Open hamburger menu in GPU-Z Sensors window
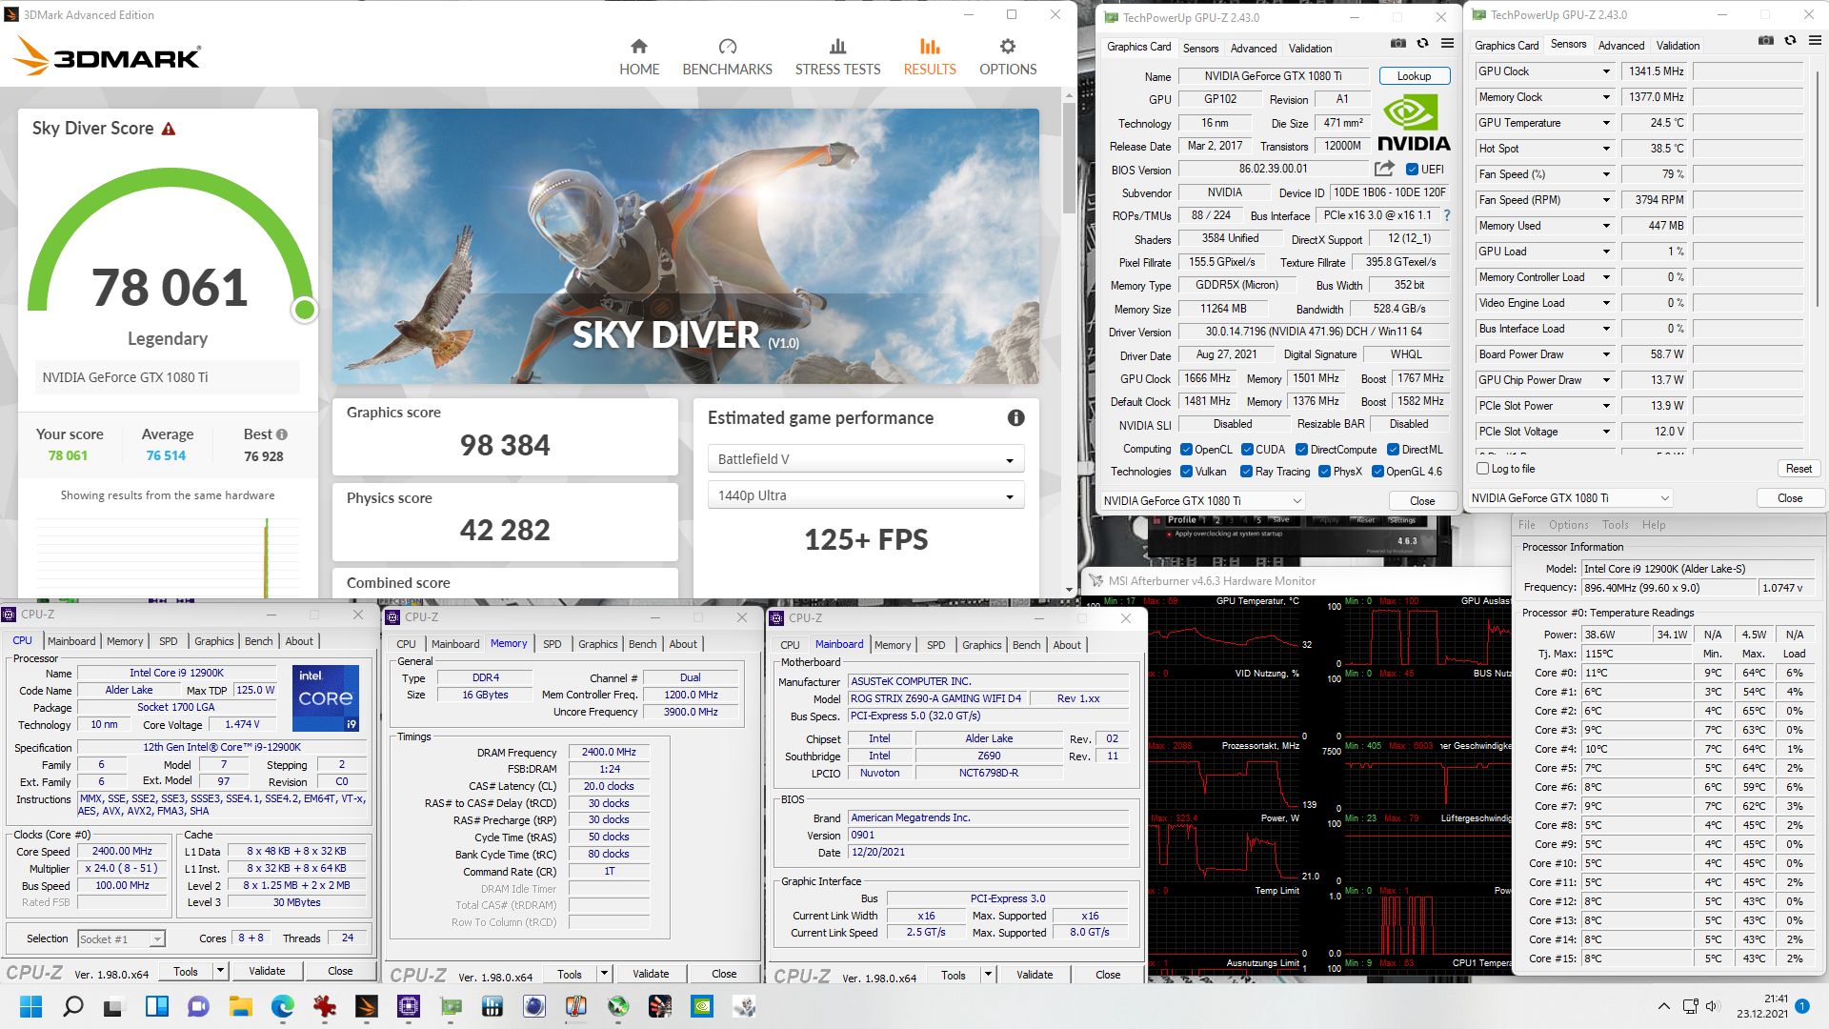The width and height of the screenshot is (1829, 1029). [x=1815, y=40]
